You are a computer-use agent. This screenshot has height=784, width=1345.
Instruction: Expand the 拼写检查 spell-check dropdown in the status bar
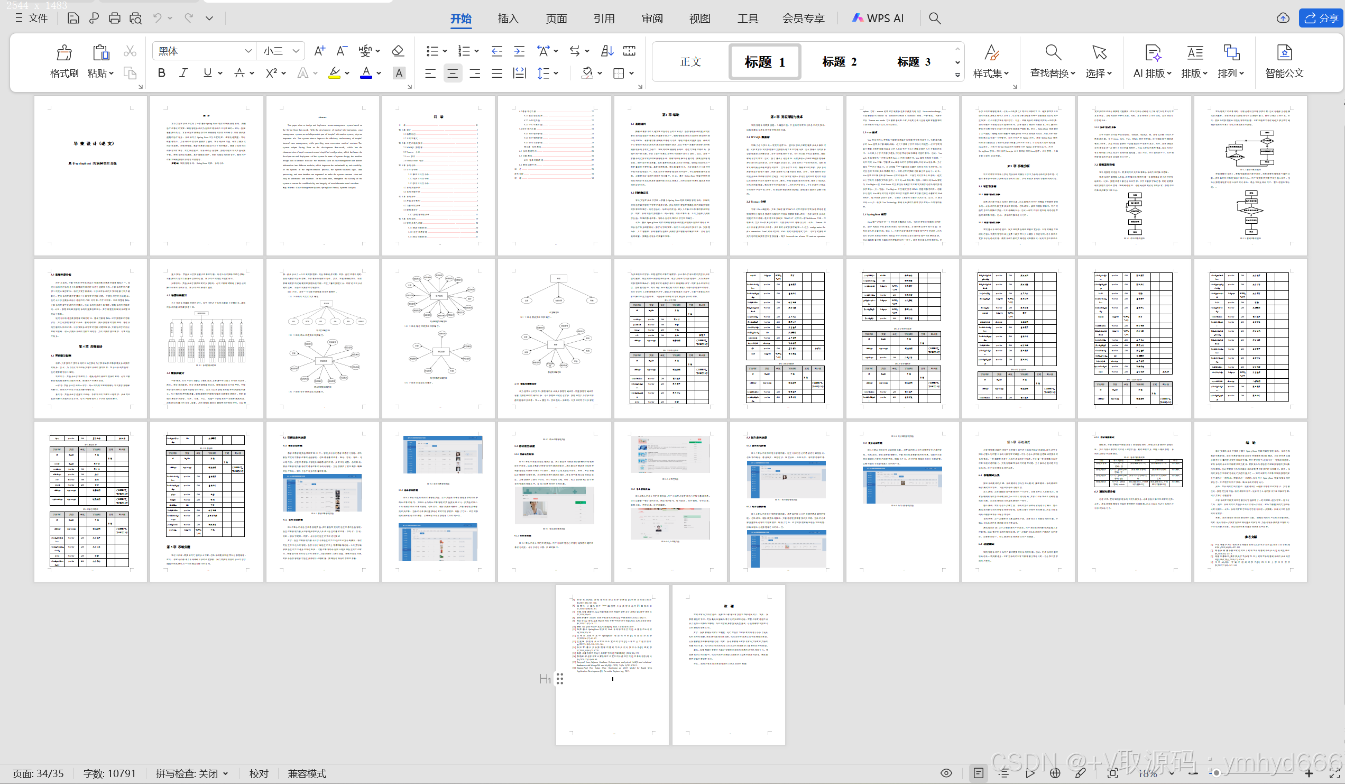[226, 773]
